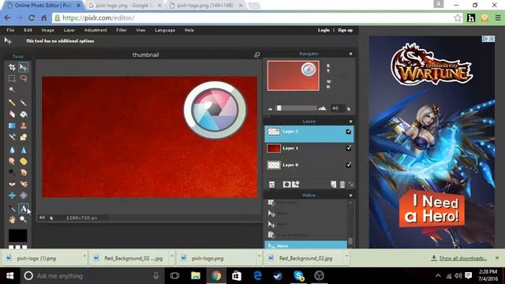Toggle visibility checkbox of Layer 0

pos(349,165)
